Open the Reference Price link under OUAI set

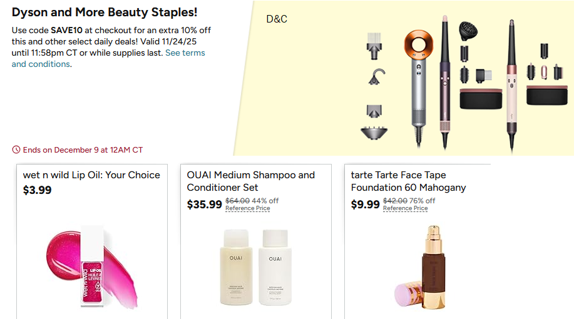pyautogui.click(x=247, y=208)
